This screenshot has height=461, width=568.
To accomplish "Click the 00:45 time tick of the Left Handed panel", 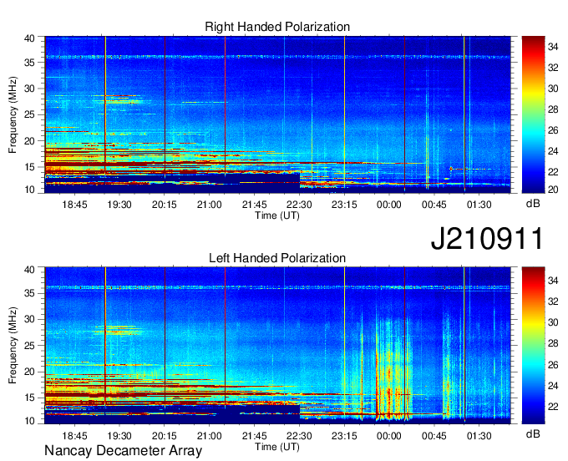I will [434, 435].
